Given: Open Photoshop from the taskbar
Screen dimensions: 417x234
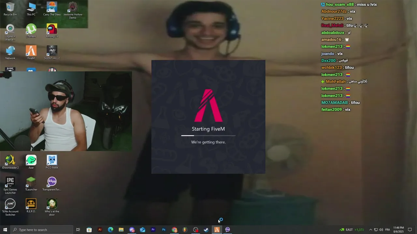Looking at the screenshot, I should [x=164, y=230].
